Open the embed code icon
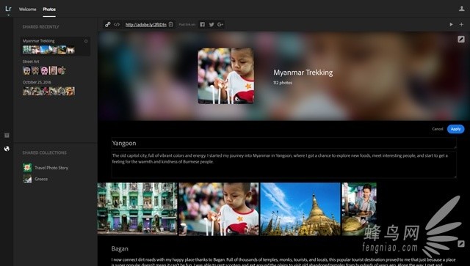 [x=117, y=24]
